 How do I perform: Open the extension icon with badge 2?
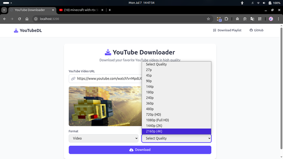click(x=219, y=19)
